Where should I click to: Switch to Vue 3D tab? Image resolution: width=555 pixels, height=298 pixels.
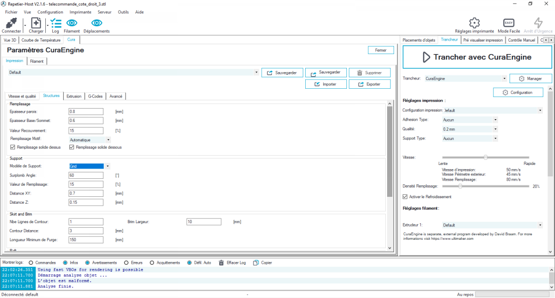pyautogui.click(x=10, y=40)
